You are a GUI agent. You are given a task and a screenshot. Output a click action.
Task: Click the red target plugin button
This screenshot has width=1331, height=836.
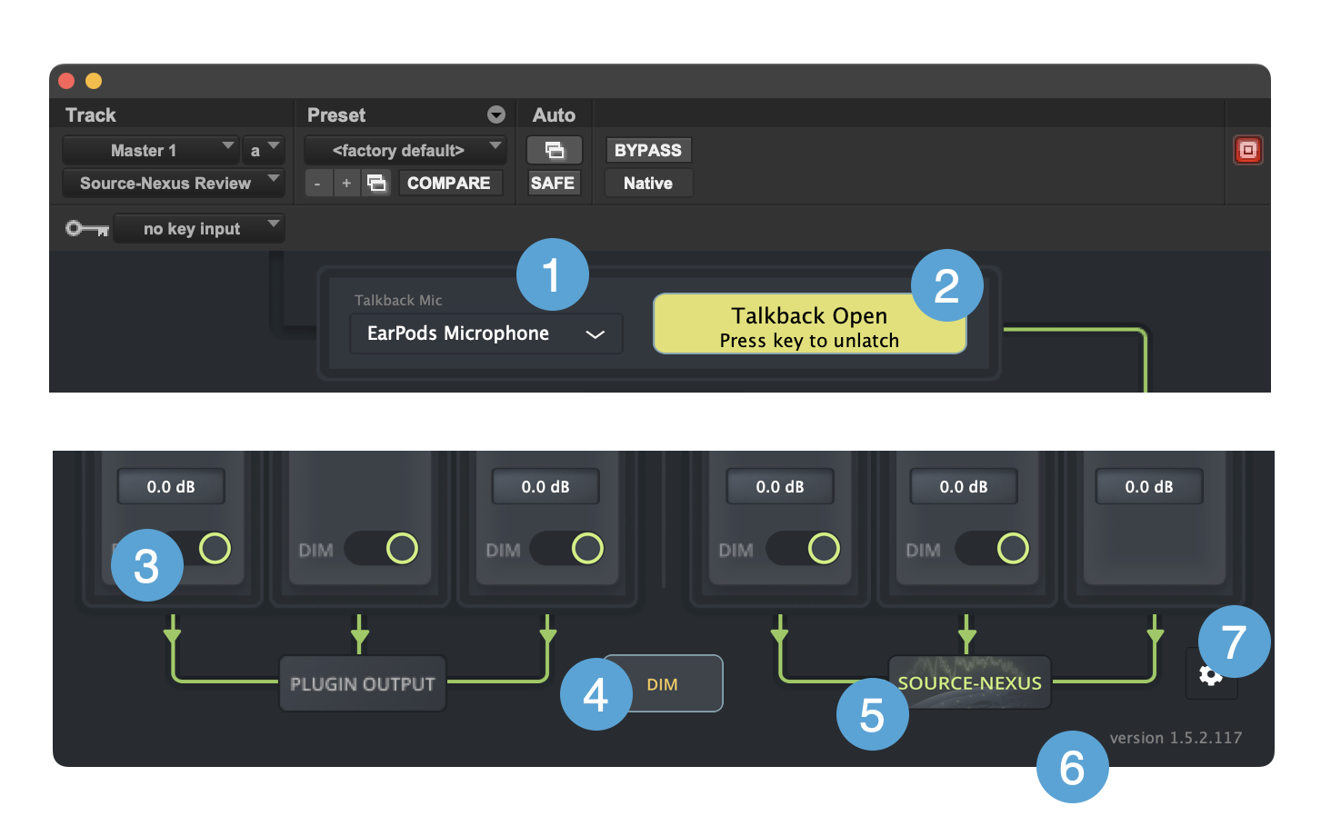tap(1247, 150)
